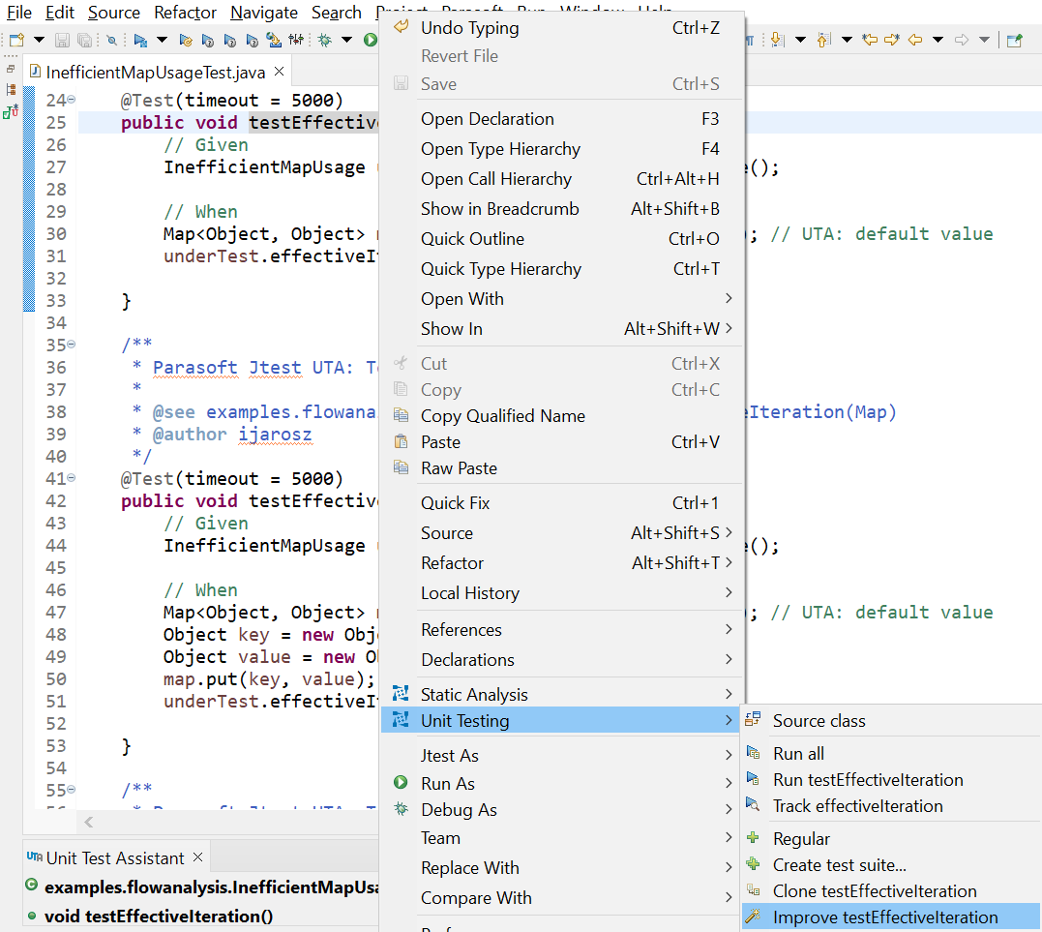The width and height of the screenshot is (1042, 932).
Task: Click the green Run toolbar button
Action: 371,40
